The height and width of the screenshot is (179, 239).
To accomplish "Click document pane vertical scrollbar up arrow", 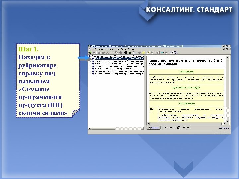I will click(x=227, y=58).
